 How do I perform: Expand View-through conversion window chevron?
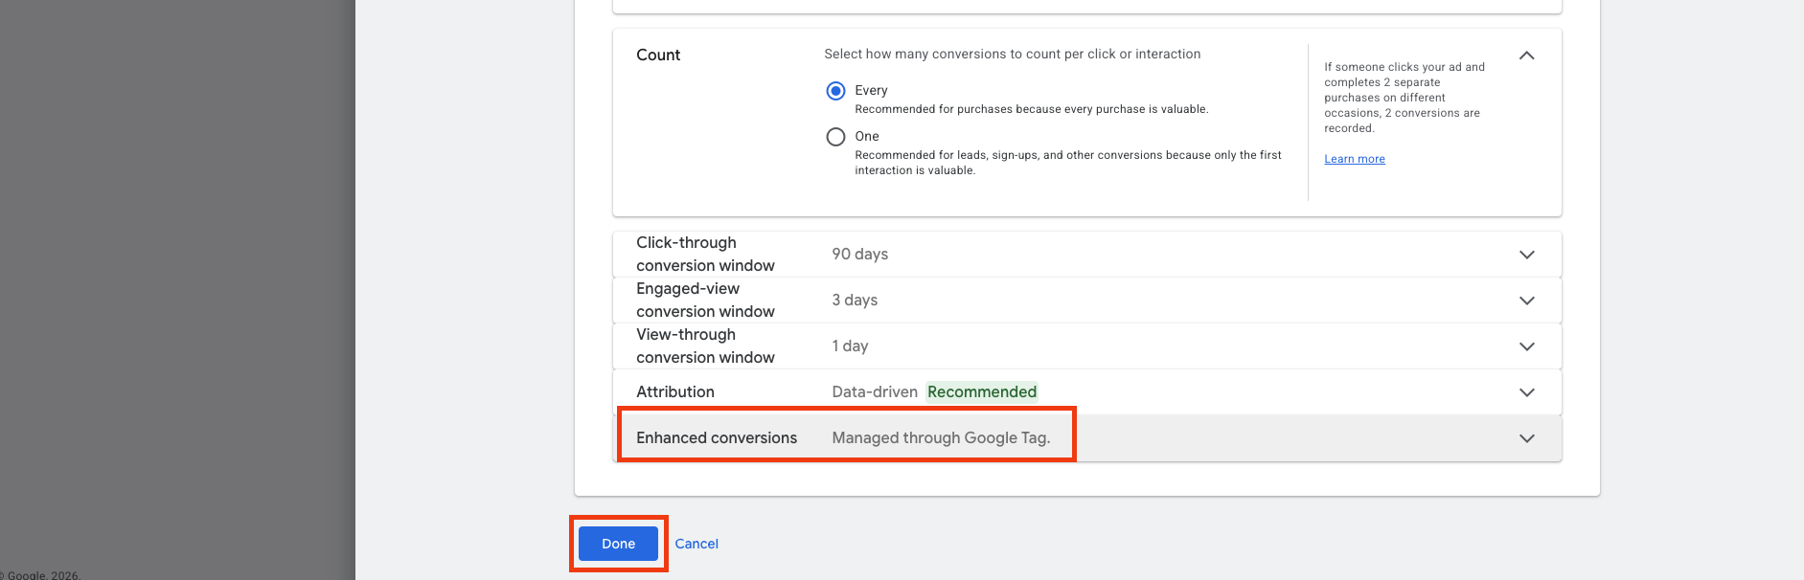pyautogui.click(x=1527, y=346)
